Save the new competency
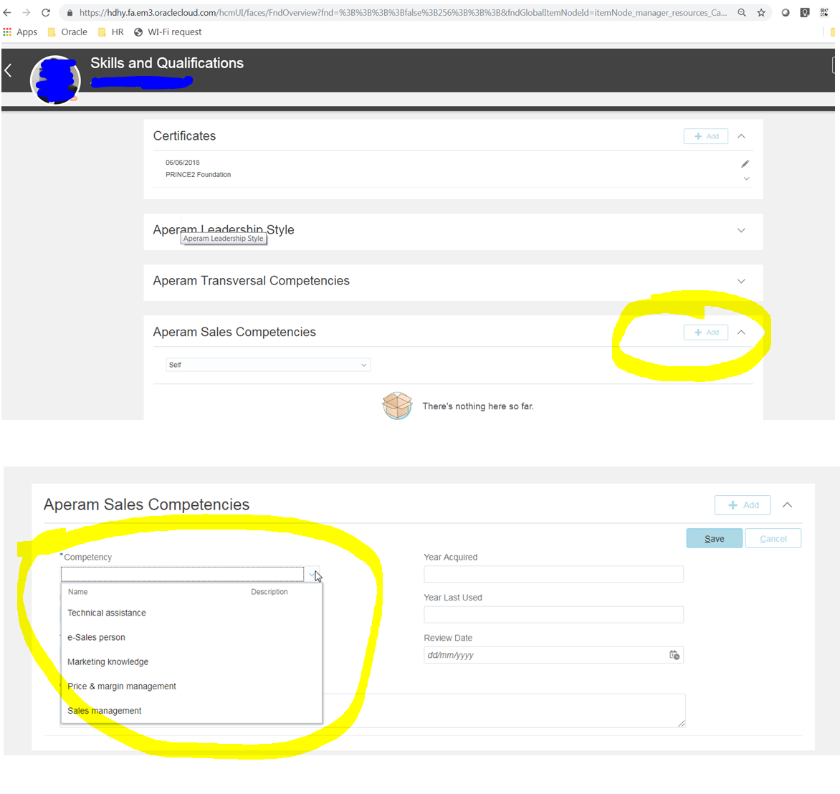This screenshot has height=794, width=840. coord(714,538)
